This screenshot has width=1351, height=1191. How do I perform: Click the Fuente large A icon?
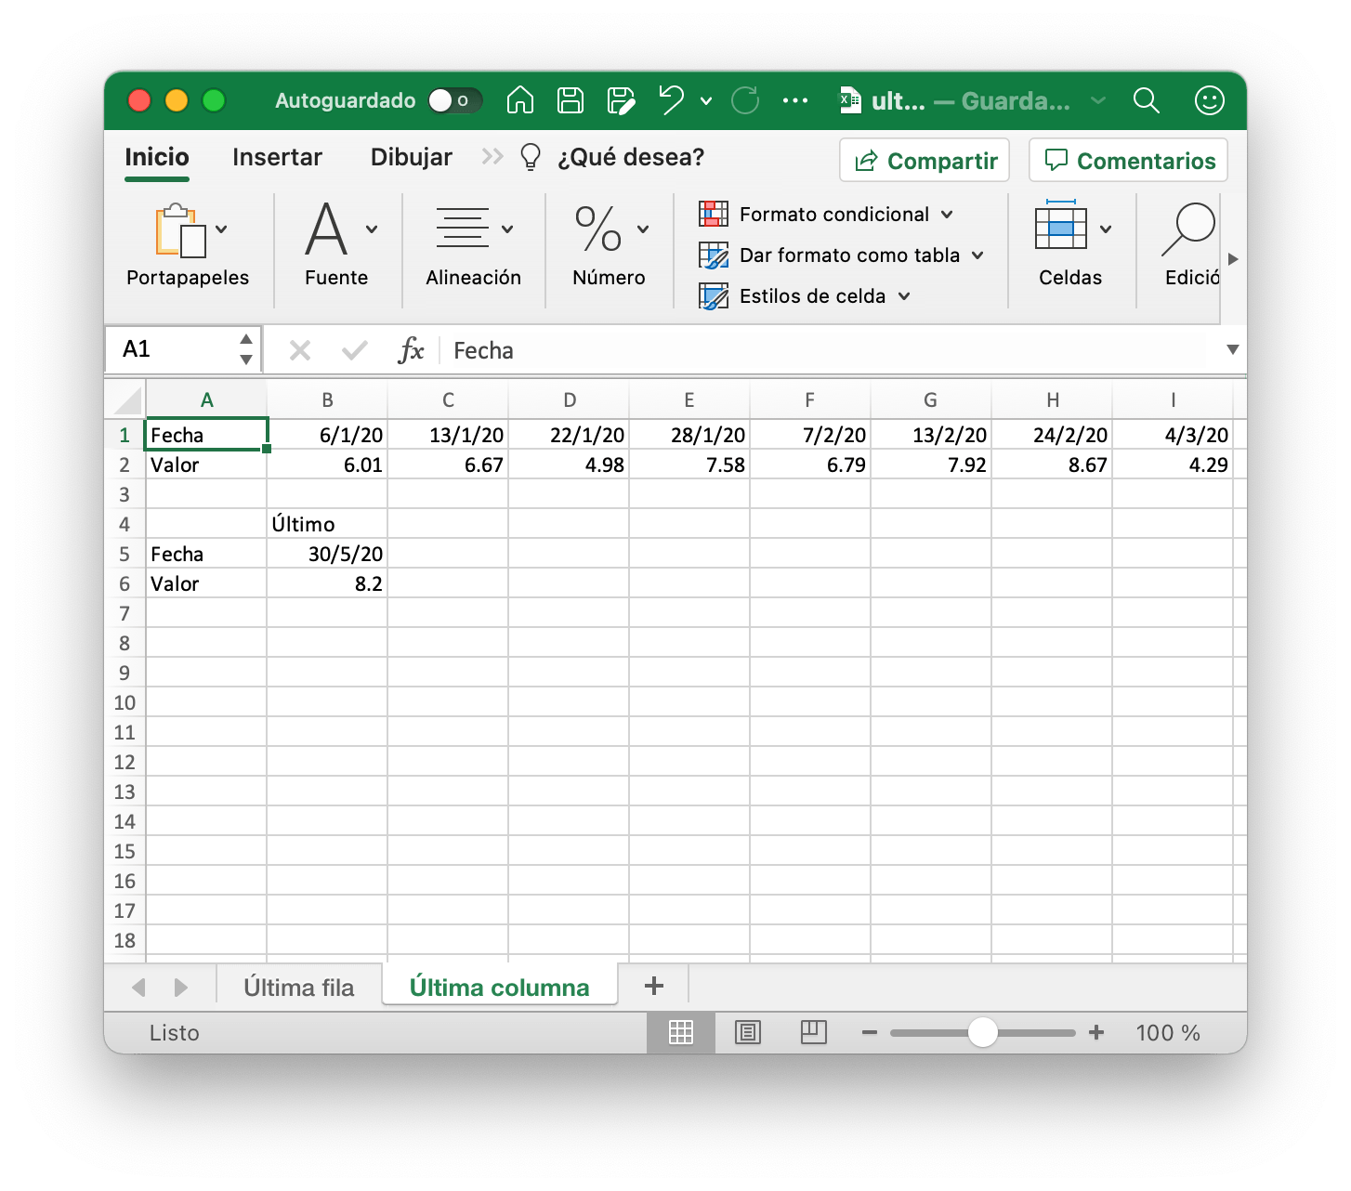tap(326, 229)
